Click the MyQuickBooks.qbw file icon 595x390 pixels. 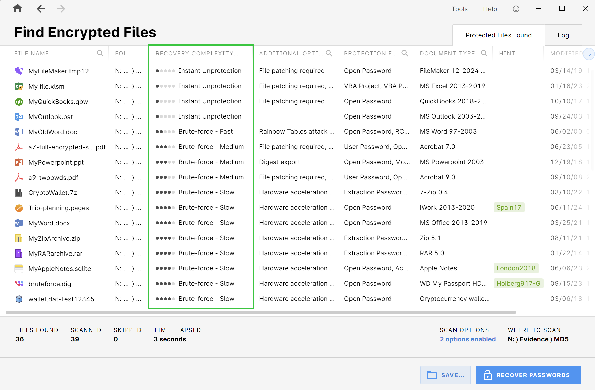(19, 102)
